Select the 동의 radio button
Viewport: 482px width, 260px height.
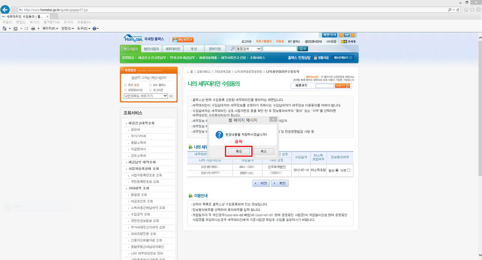tap(337, 170)
